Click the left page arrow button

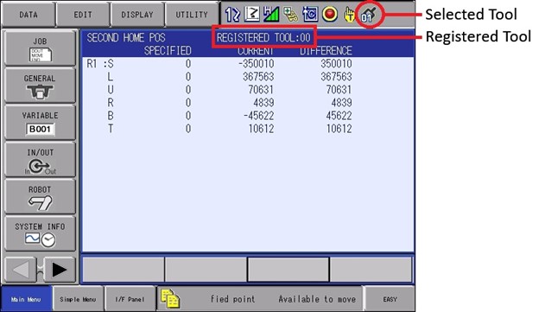click(21, 270)
